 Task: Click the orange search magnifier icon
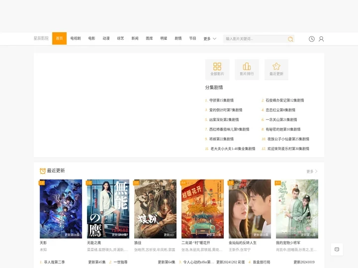tap(290, 39)
